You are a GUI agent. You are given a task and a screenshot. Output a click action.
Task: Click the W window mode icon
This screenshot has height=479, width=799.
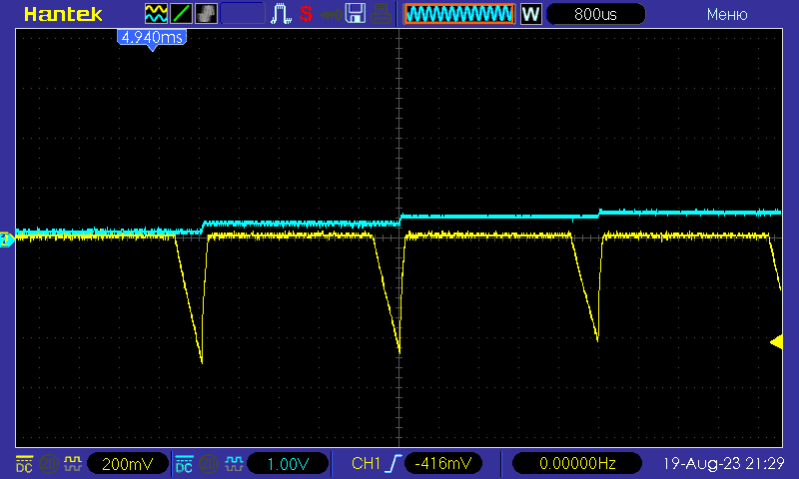tap(530, 14)
